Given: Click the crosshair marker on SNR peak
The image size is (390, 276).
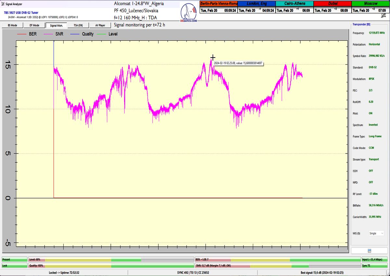Looking at the screenshot, I should point(213,58).
